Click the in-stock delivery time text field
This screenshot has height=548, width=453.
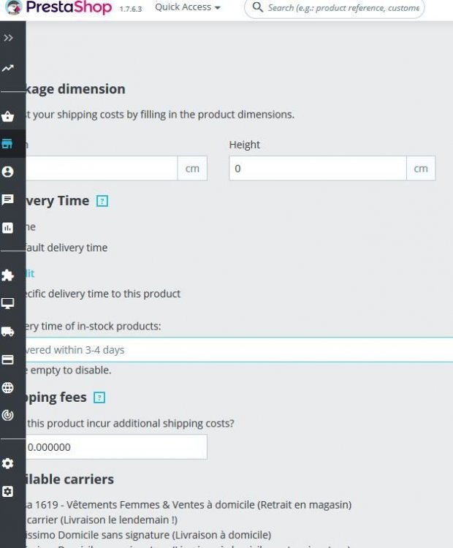click(x=234, y=350)
